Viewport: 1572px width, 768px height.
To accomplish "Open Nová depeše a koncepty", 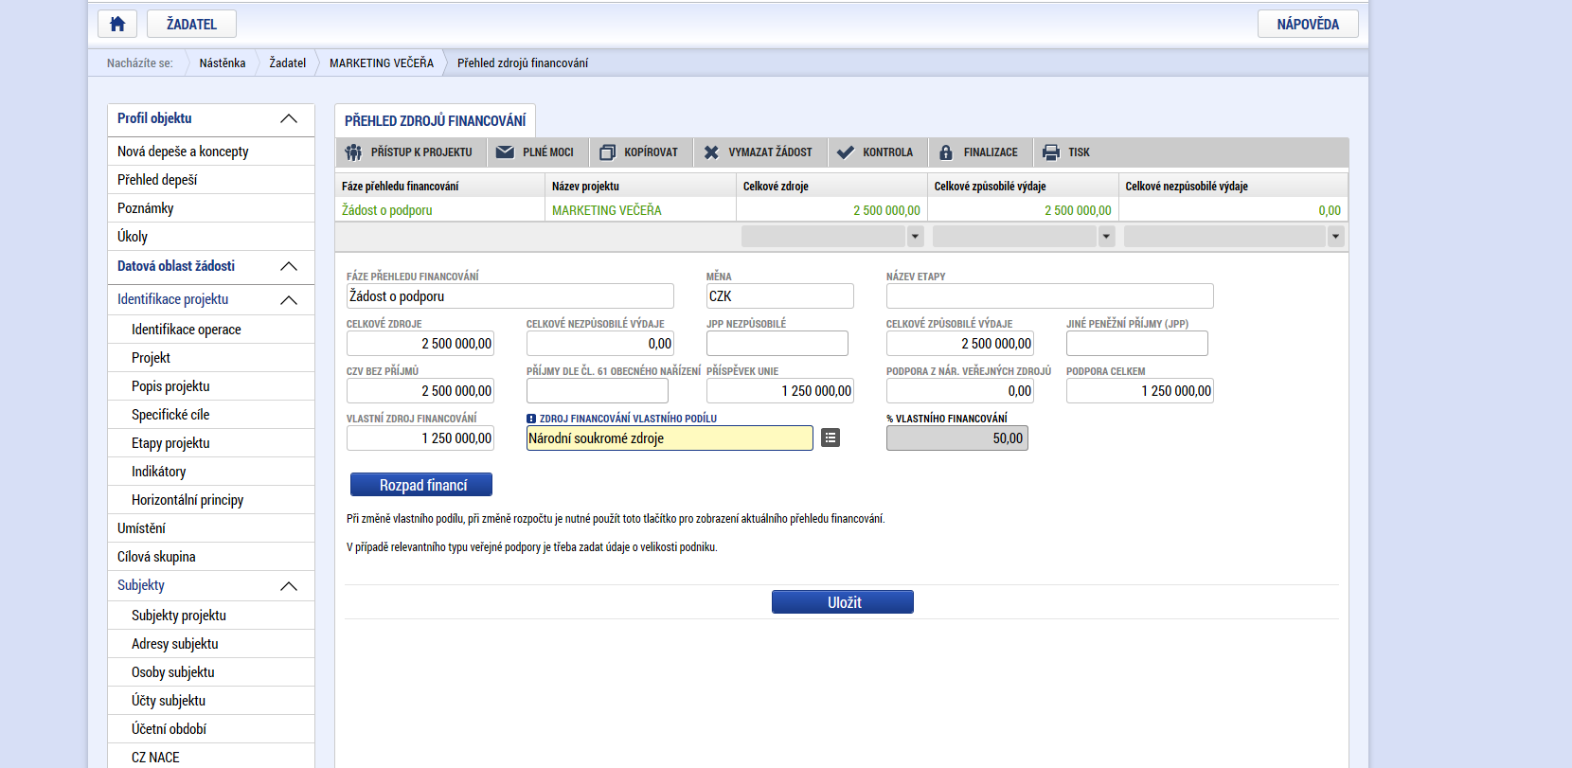I will [x=211, y=152].
